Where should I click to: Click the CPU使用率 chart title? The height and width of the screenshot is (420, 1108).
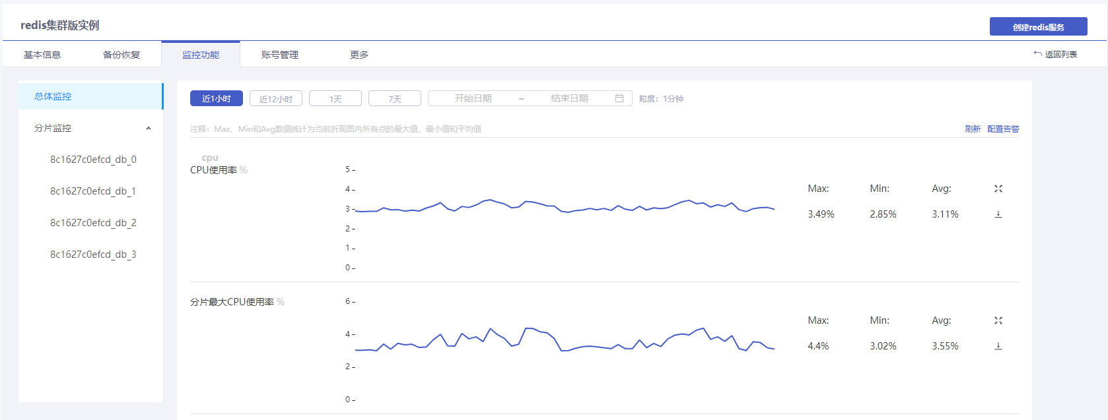[213, 170]
